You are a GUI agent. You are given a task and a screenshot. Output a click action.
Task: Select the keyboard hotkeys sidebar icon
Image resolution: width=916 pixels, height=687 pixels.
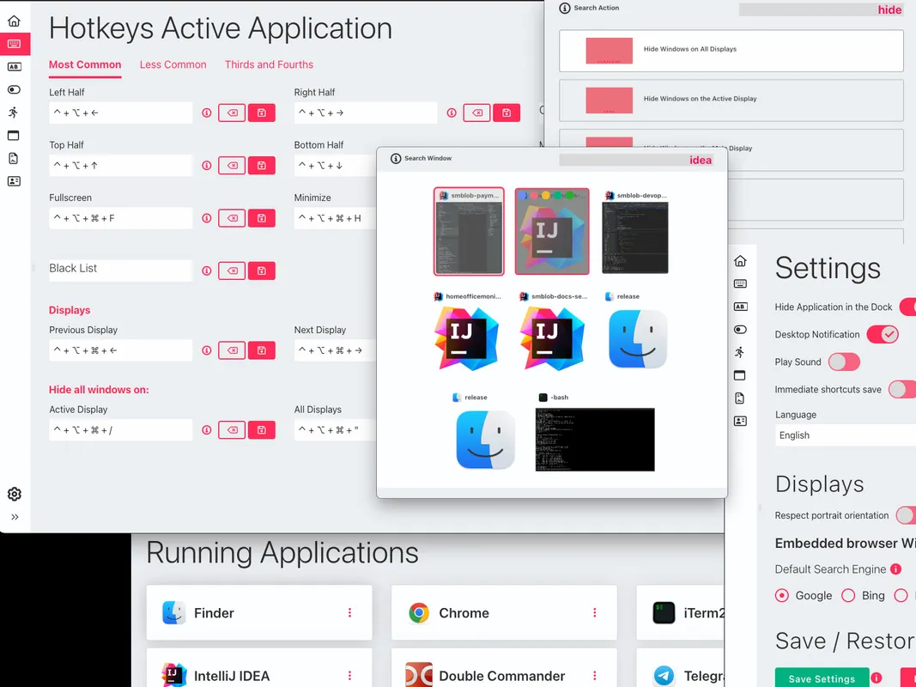click(14, 43)
